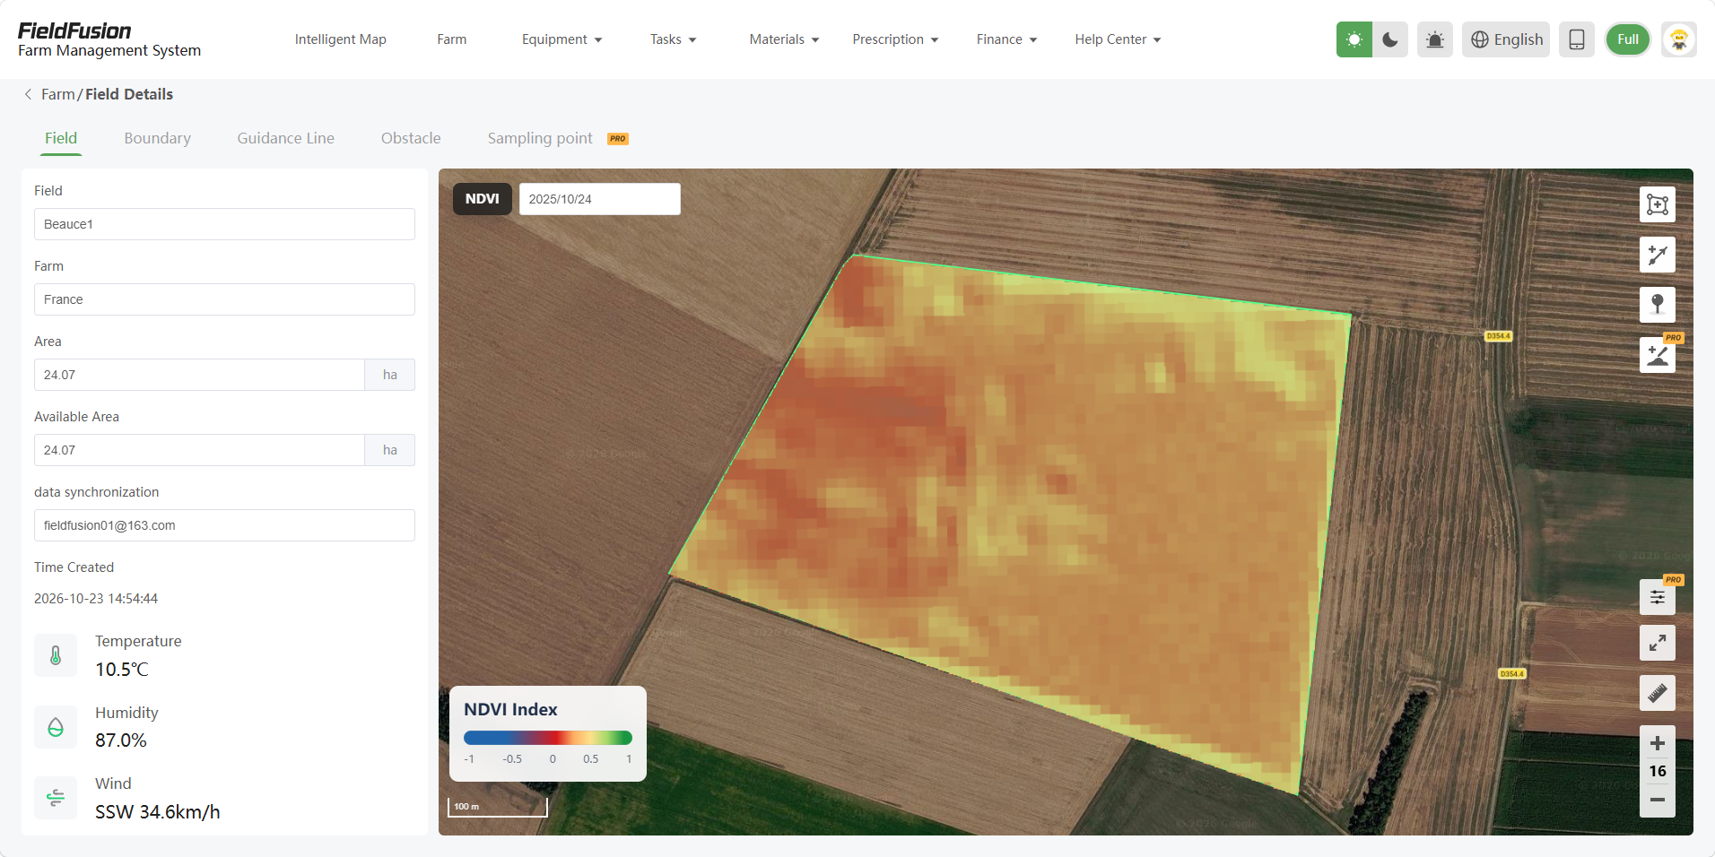Switch to dark mode moon icon

pos(1389,39)
